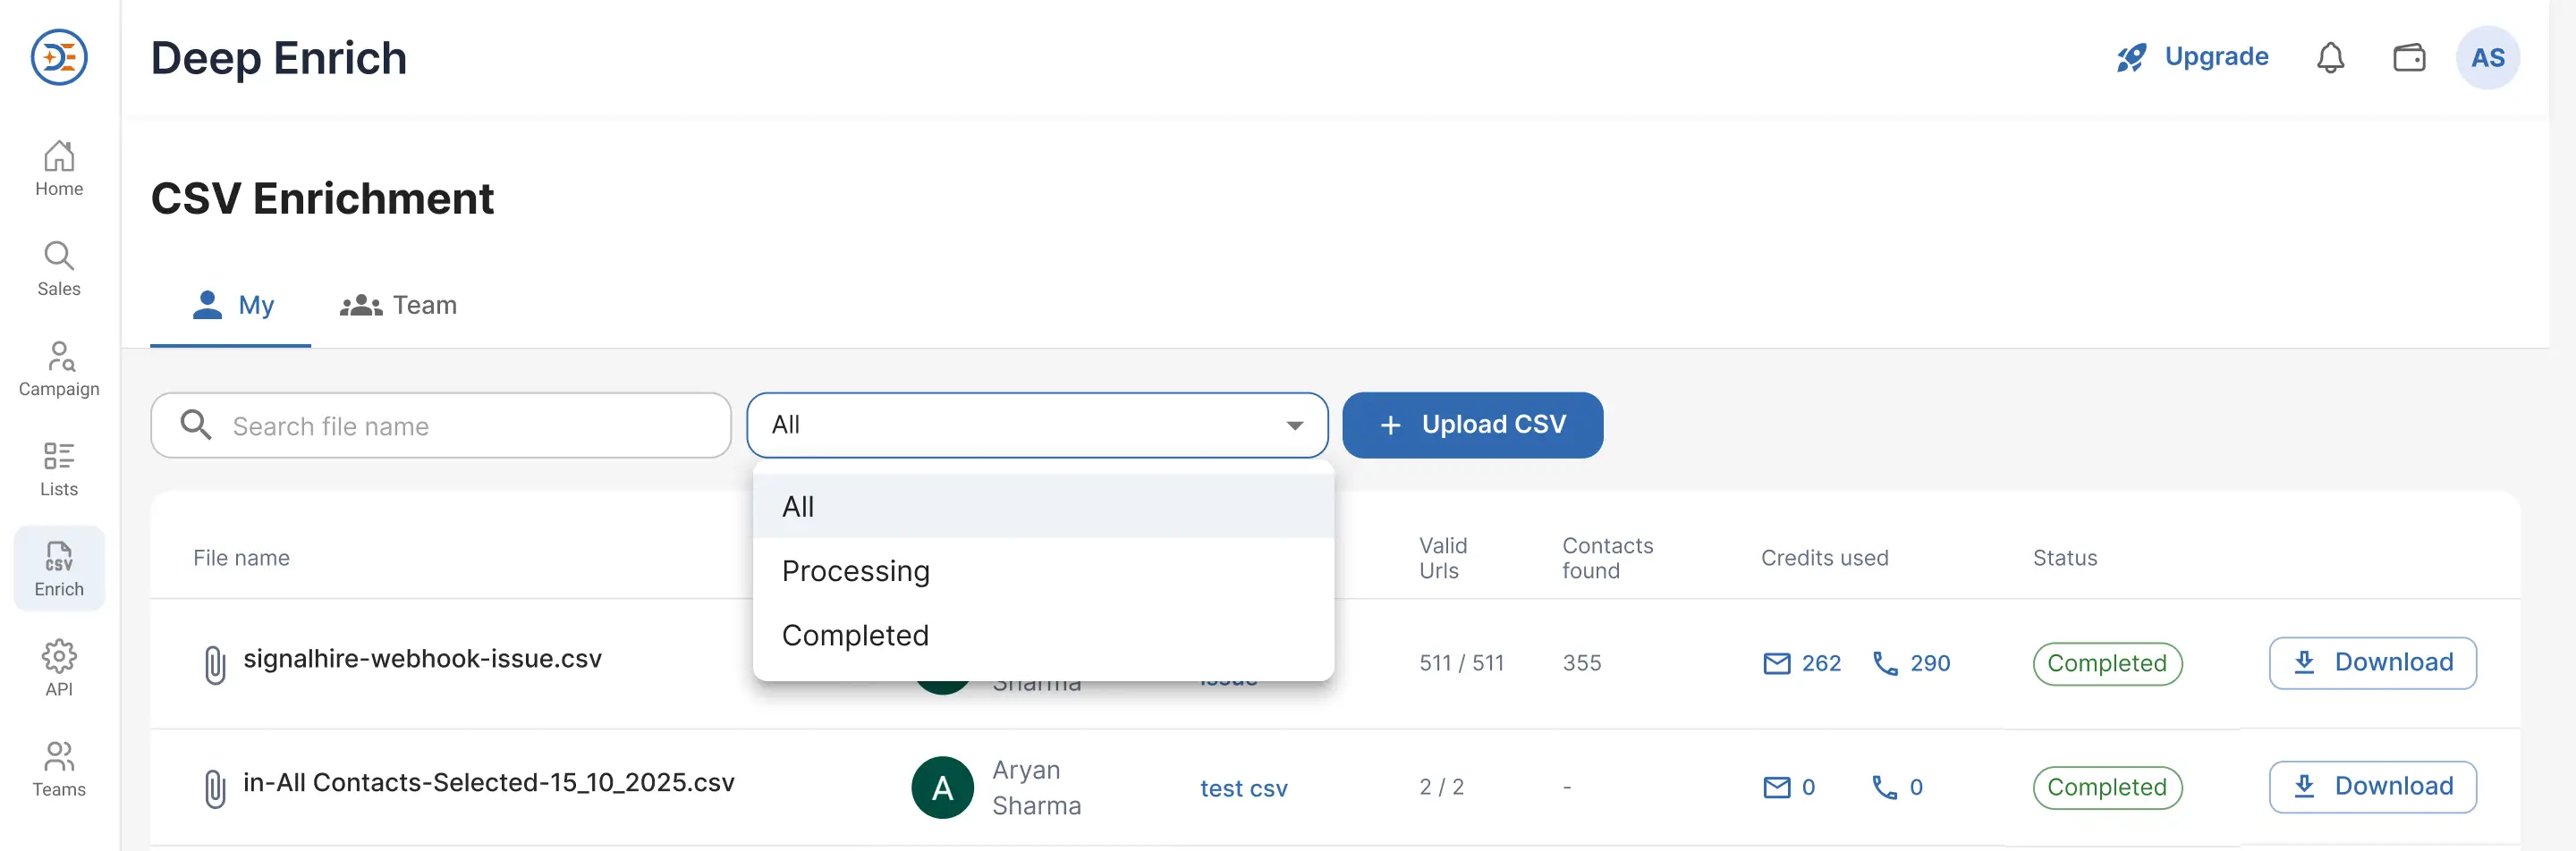Click the Upload CSV button
This screenshot has height=851, width=2576.
click(x=1472, y=425)
